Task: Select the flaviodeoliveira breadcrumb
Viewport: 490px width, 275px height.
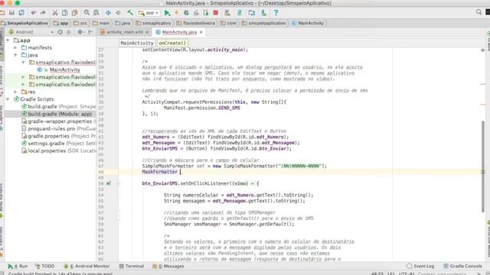Action: point(196,23)
